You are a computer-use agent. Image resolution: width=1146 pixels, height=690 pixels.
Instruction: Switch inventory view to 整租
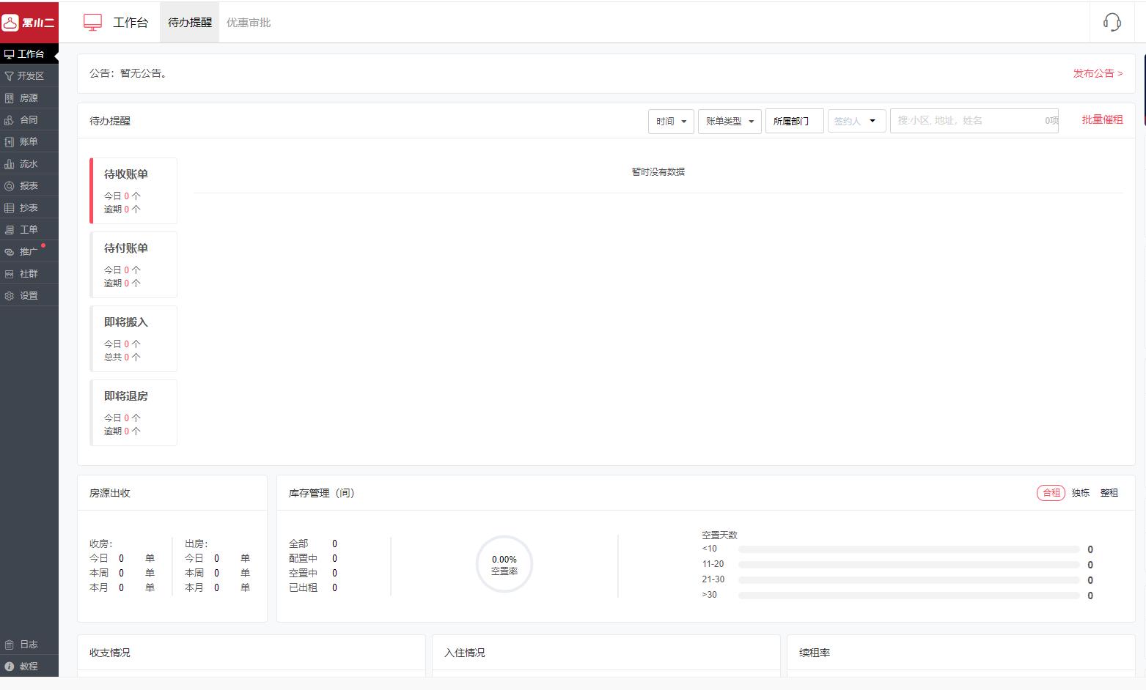(1109, 492)
